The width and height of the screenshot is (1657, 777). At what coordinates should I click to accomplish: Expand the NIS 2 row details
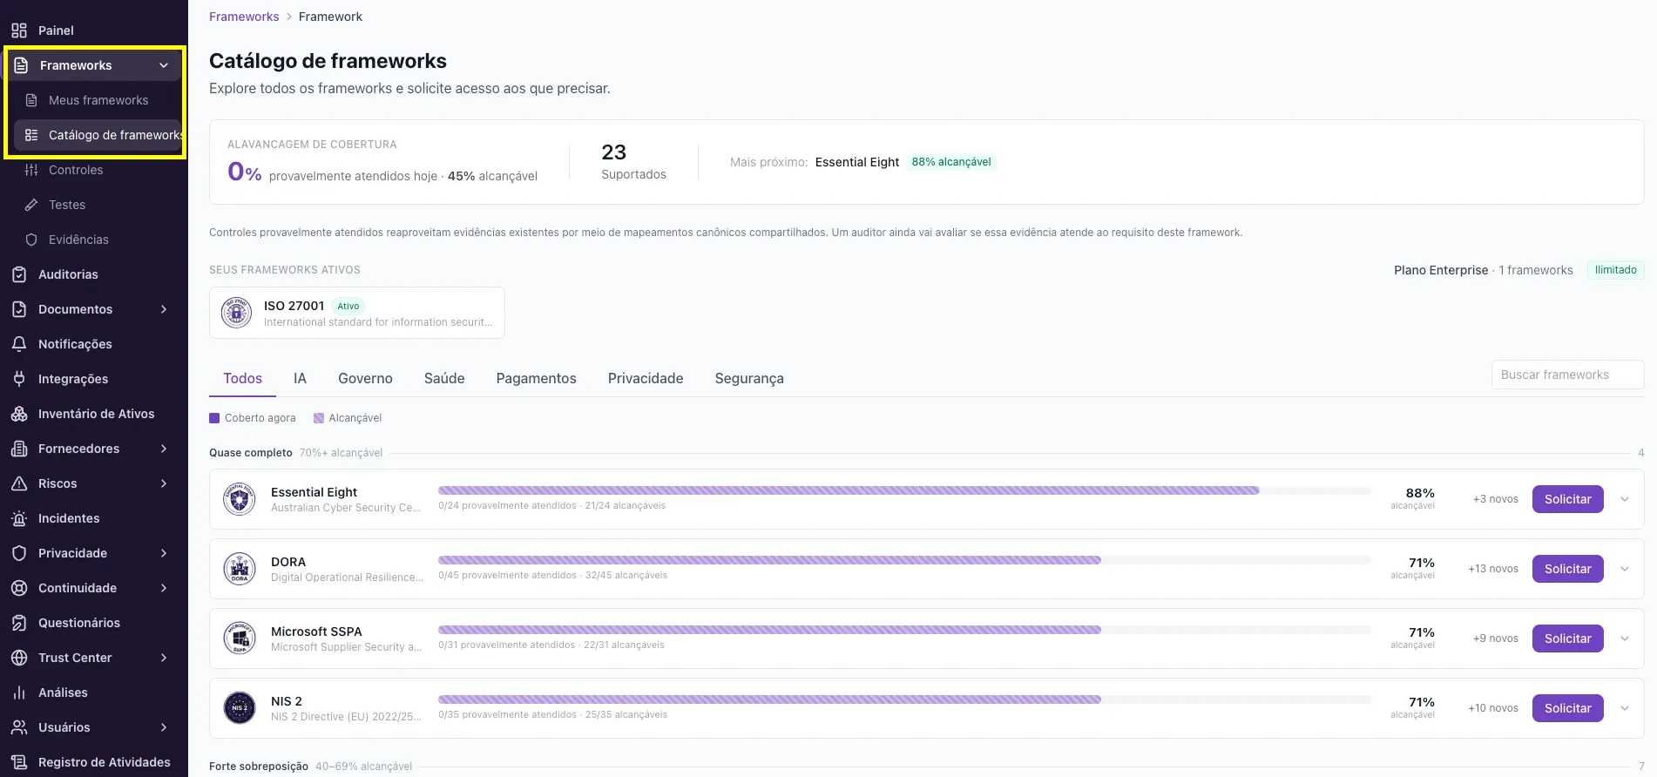point(1625,708)
